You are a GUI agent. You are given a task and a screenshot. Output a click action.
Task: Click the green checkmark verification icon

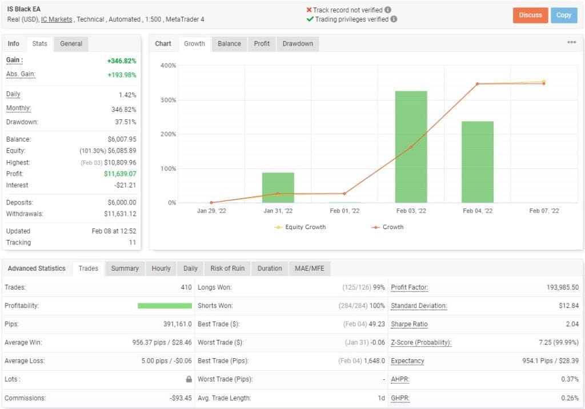(311, 19)
